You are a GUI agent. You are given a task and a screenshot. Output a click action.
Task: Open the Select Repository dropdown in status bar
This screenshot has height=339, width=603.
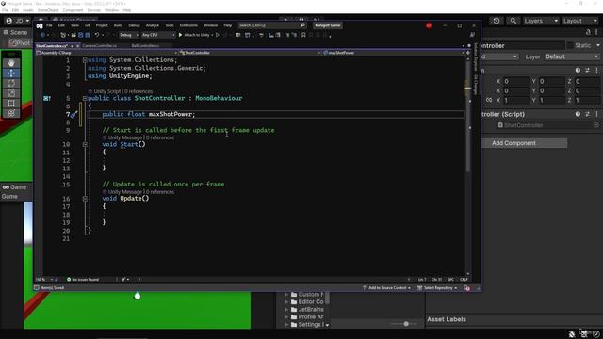[437, 288]
